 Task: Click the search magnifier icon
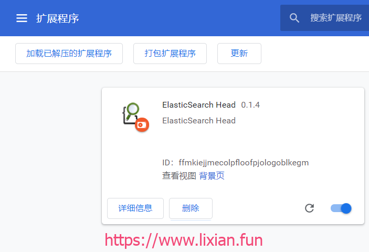294,18
